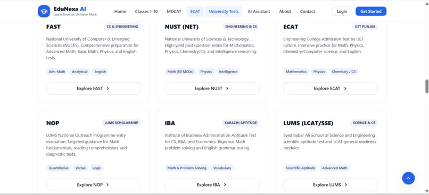This screenshot has height=195, width=429.
Task: Click the NUST (NET) card heading
Action: [181, 26]
